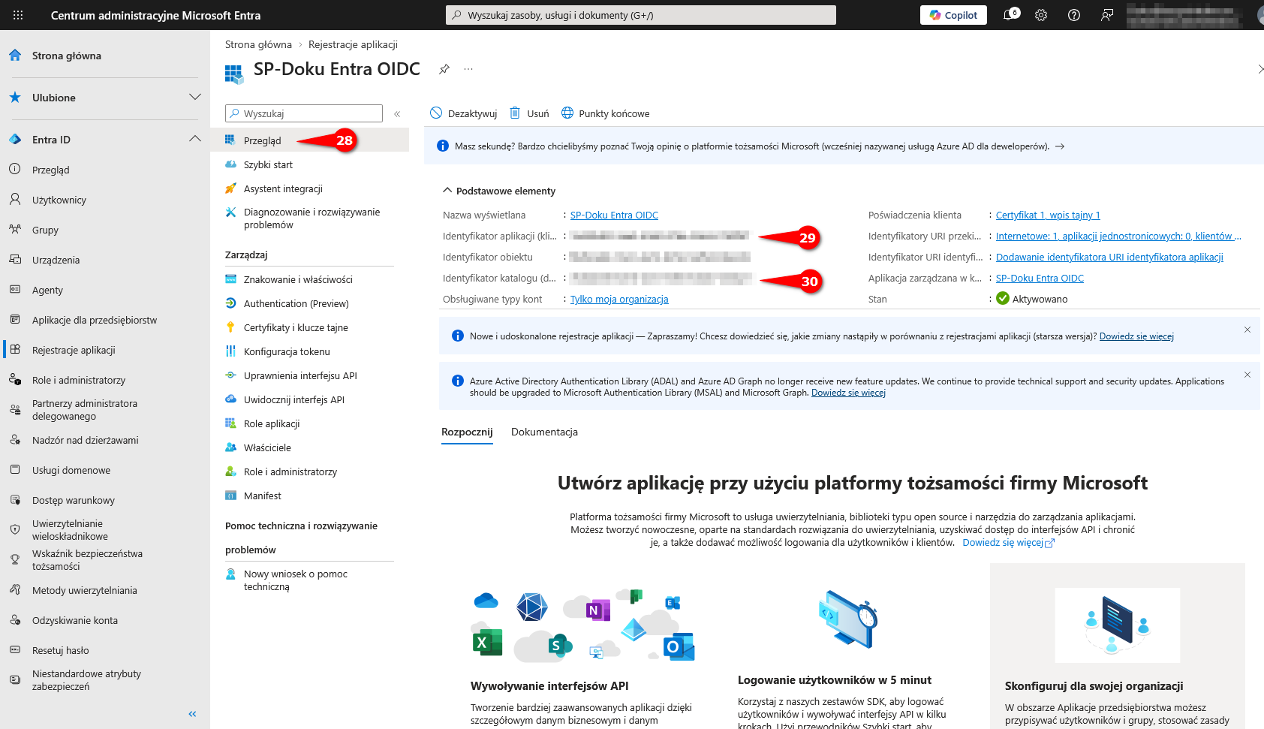
Task: Collapse Entra ID section chevron
Action: point(195,139)
